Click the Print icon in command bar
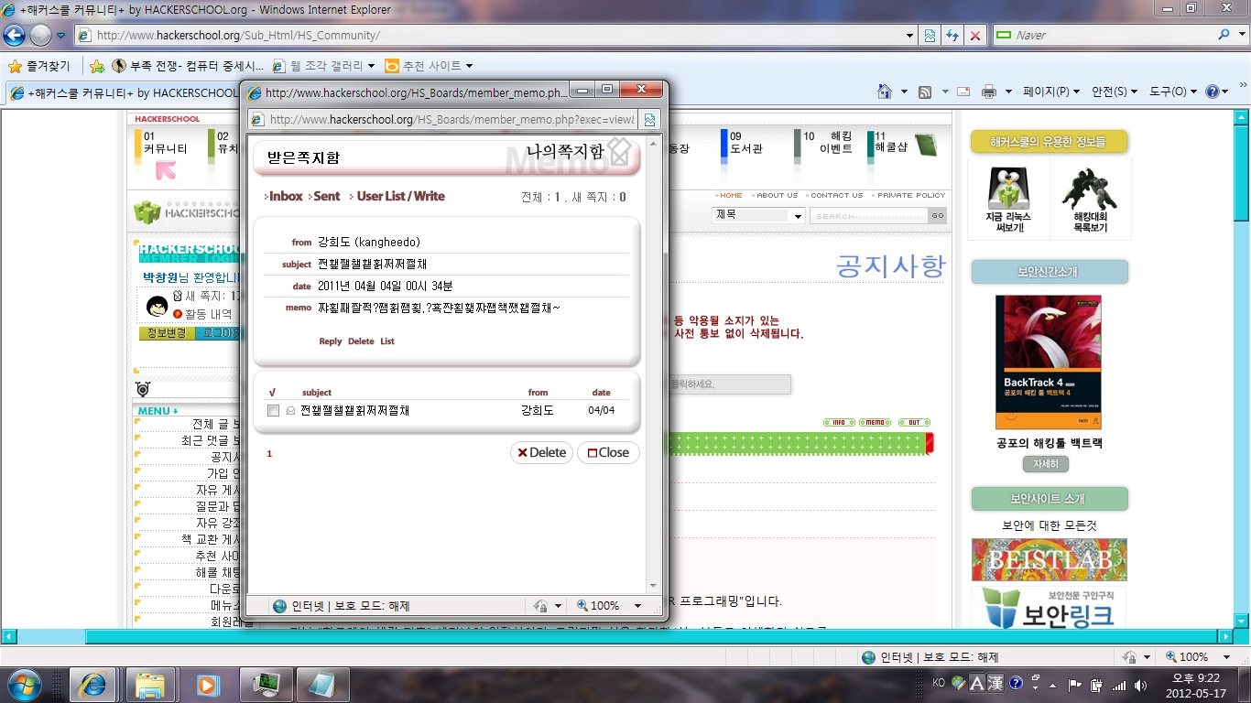Screen dimensions: 1251x703 988,92
